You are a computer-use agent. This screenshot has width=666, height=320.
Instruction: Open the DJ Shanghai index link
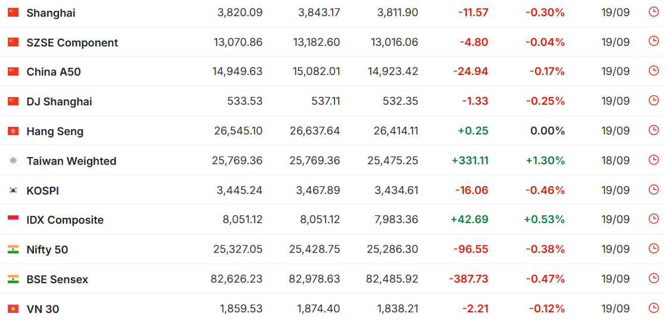[60, 102]
